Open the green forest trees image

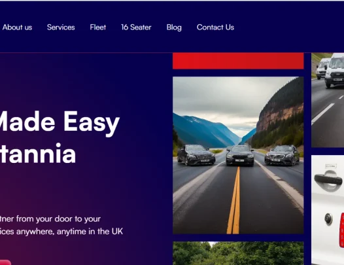click(238, 253)
